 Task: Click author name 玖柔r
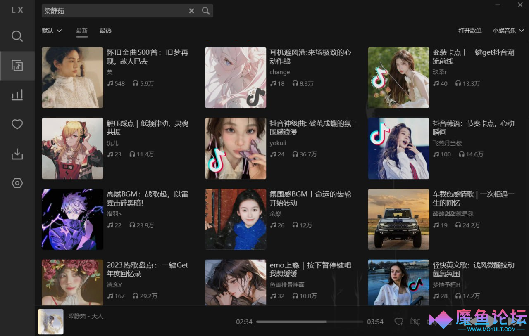[x=440, y=72]
